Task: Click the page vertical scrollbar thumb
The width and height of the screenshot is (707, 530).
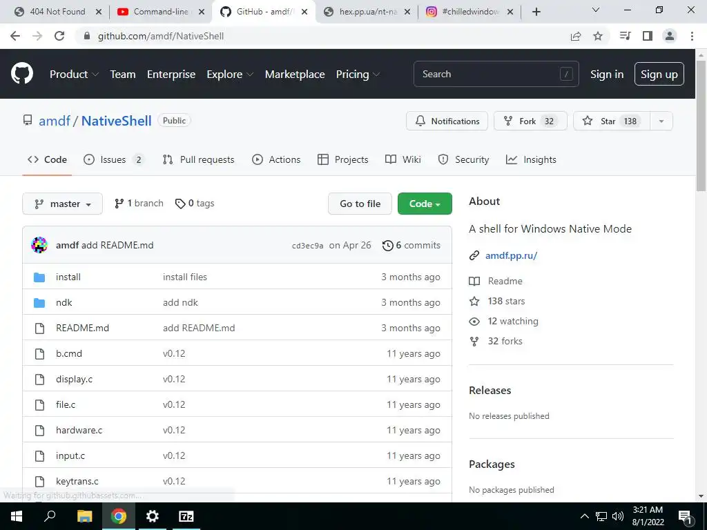Action: [701, 126]
